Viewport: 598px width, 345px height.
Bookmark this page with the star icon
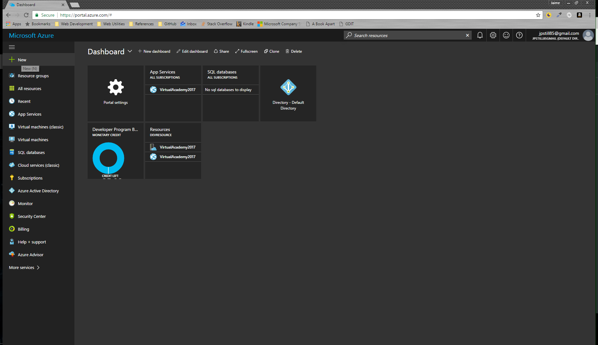pos(538,15)
